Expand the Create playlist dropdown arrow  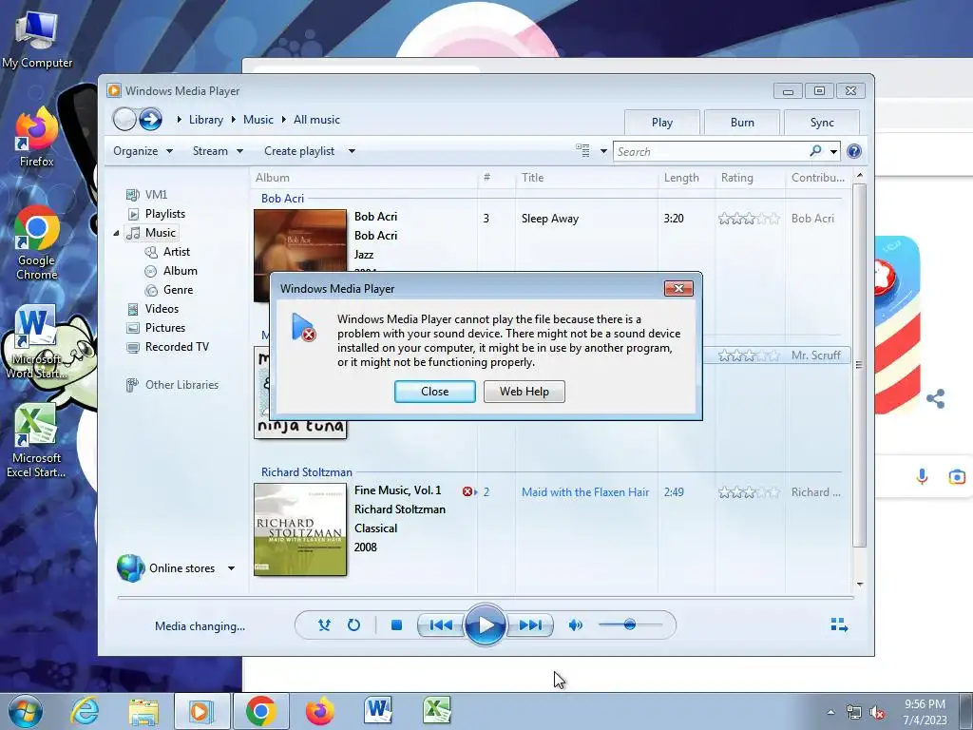pyautogui.click(x=352, y=151)
